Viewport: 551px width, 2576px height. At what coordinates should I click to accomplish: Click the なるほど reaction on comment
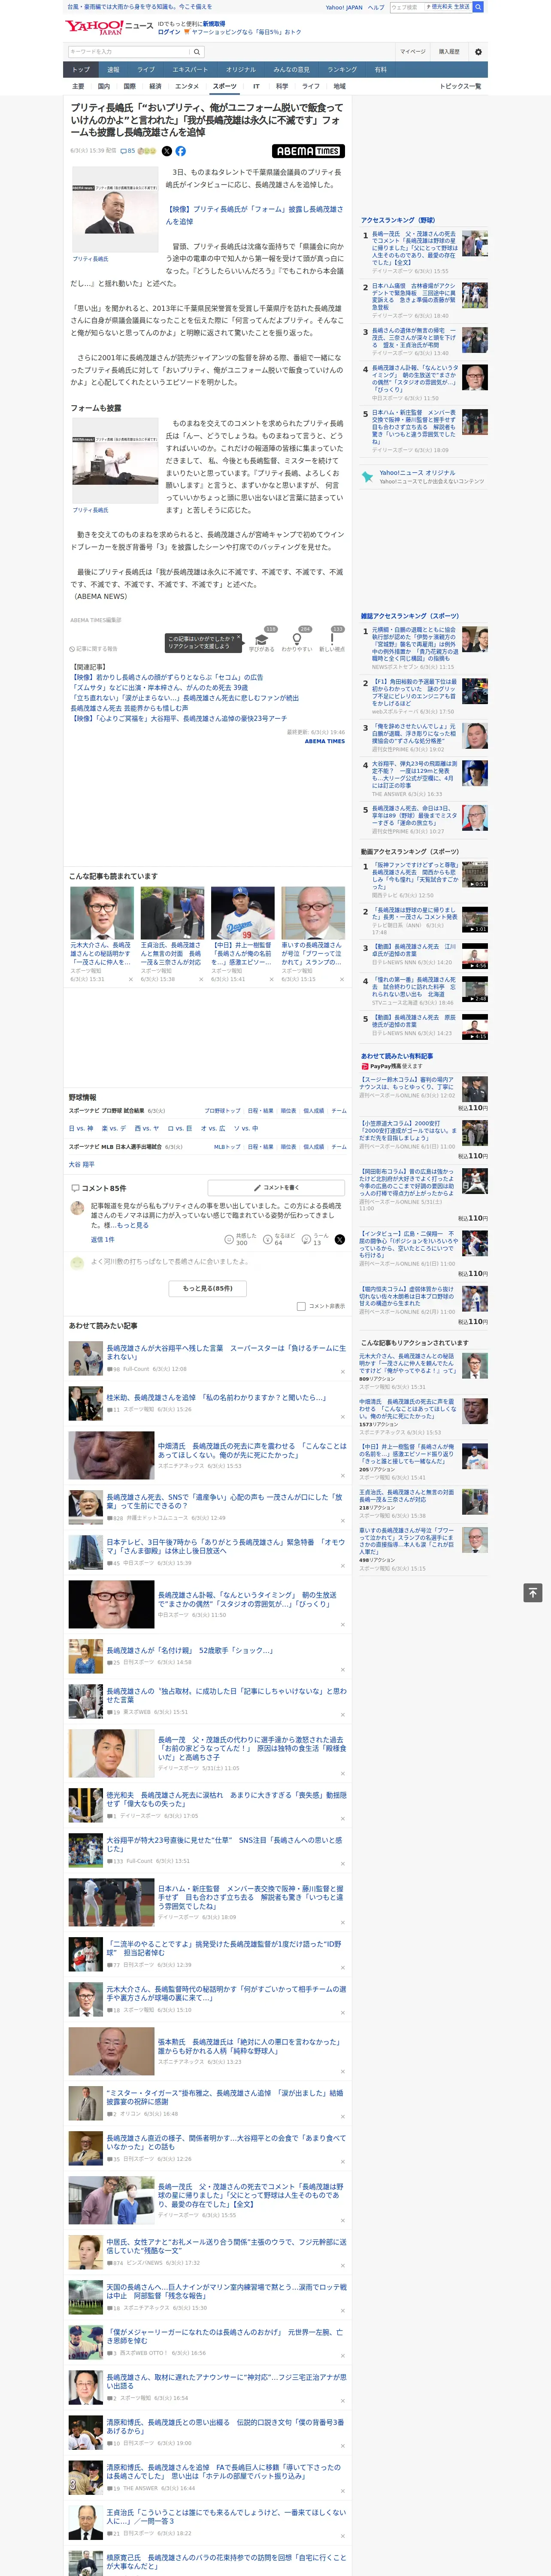click(278, 1239)
